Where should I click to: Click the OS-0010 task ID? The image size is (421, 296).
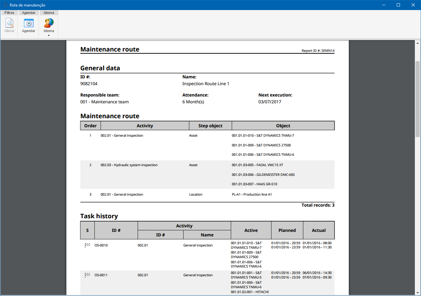101,245
